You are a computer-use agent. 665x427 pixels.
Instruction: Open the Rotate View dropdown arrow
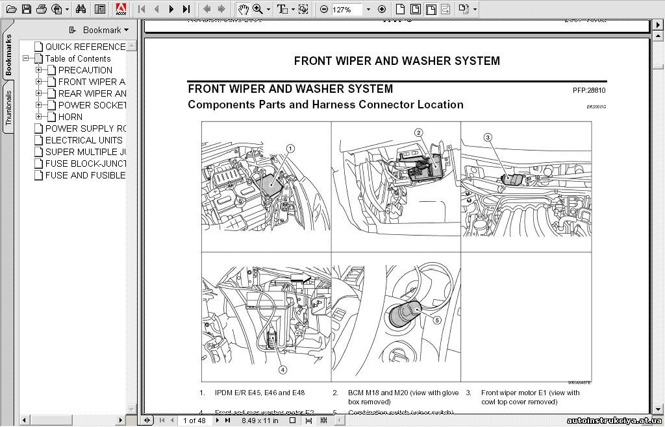475,9
